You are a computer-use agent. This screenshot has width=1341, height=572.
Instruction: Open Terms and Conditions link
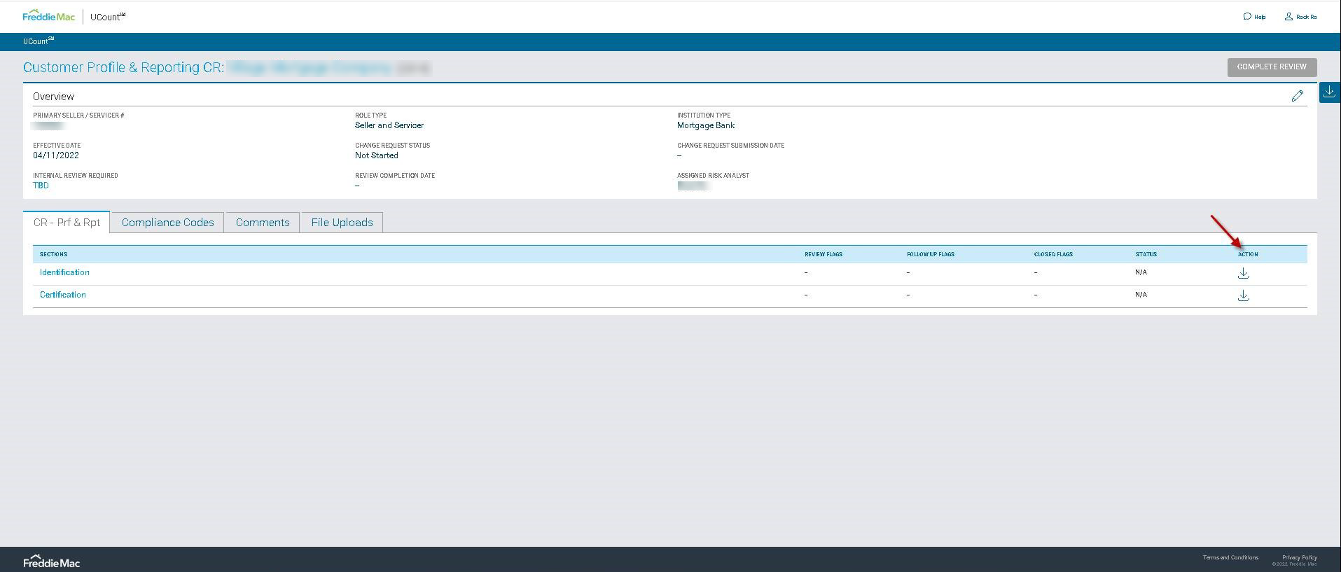coord(1230,557)
